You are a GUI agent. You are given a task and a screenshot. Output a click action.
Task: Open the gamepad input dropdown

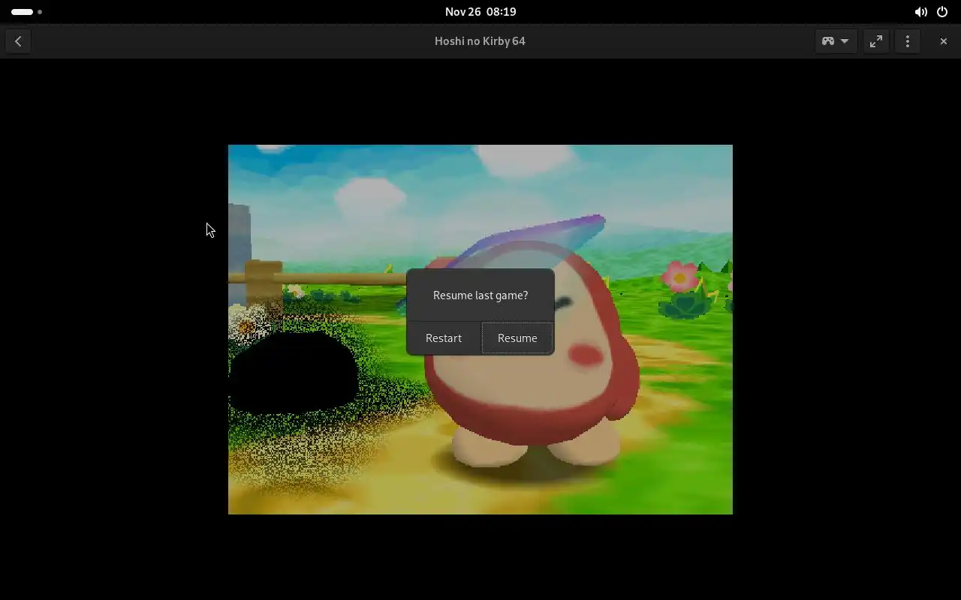tap(836, 41)
